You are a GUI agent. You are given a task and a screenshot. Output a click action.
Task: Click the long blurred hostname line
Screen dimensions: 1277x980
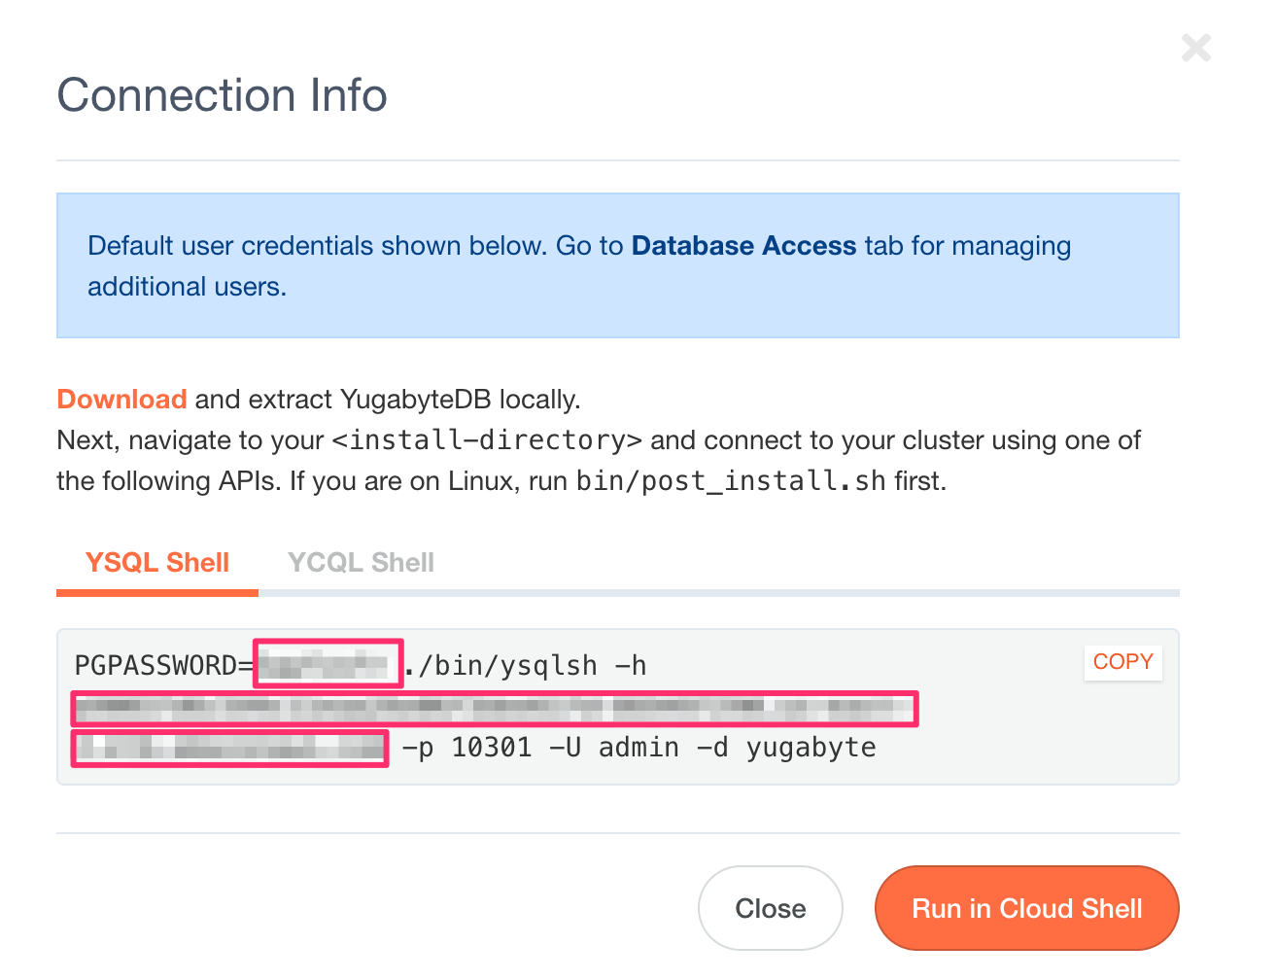point(494,709)
